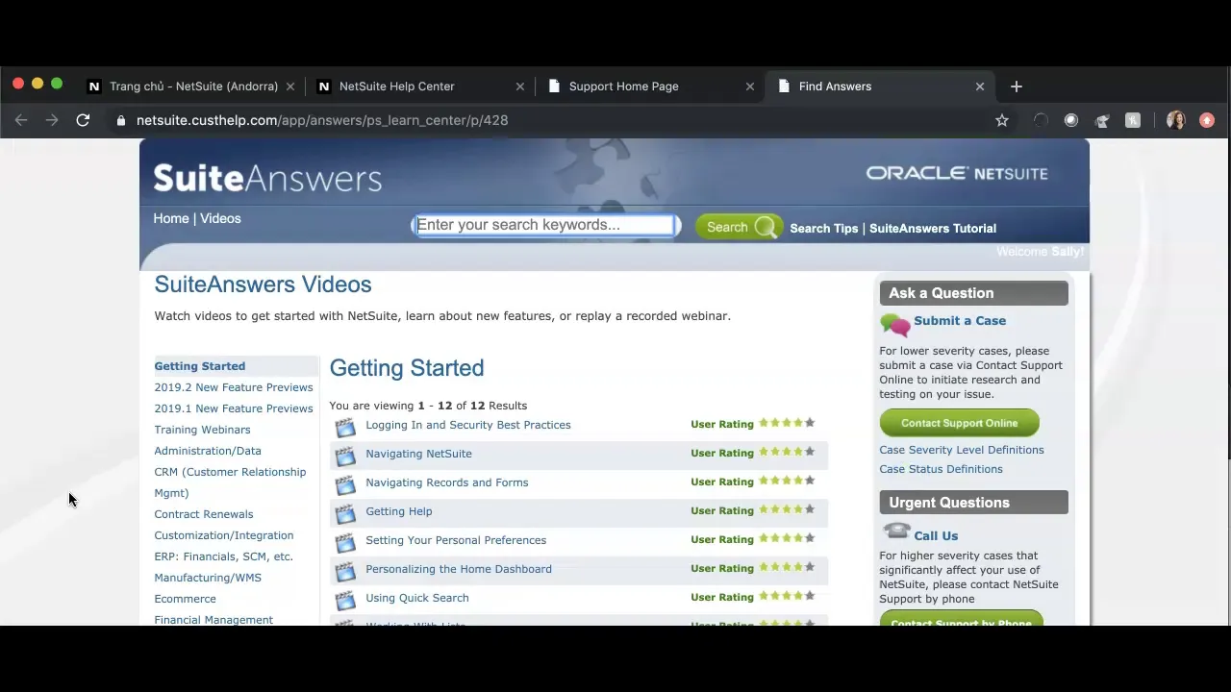
Task: Open Manufacturing/WMS category
Action: coord(208,578)
